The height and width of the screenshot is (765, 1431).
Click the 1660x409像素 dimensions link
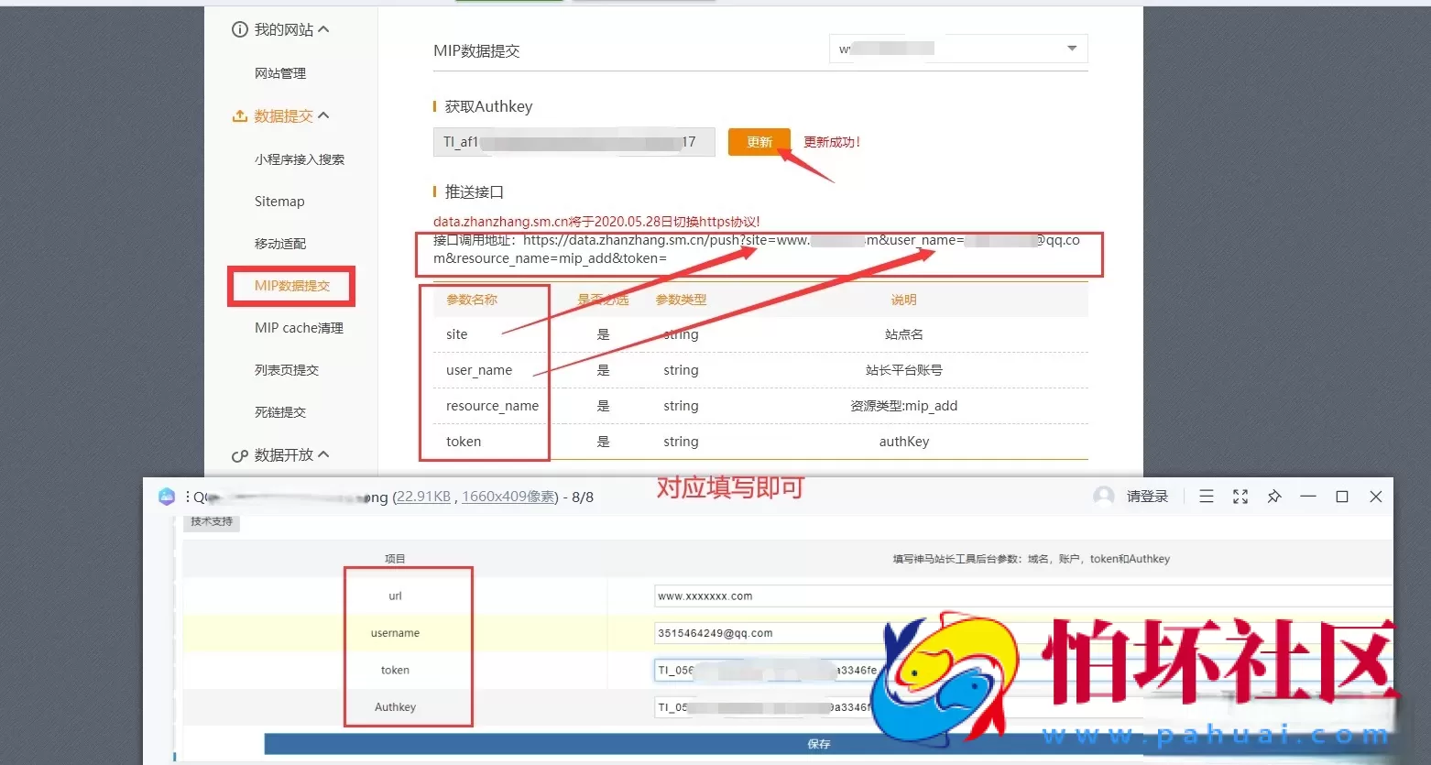tap(508, 496)
